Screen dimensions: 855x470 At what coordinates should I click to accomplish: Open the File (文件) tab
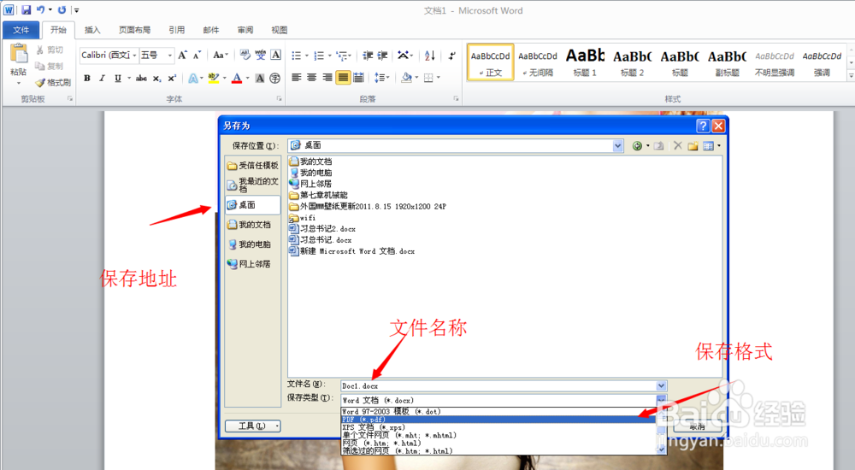click(x=21, y=30)
